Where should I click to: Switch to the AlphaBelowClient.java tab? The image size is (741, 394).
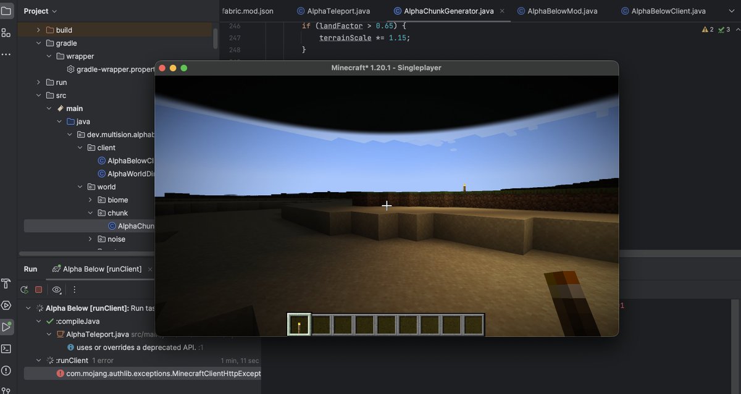pyautogui.click(x=664, y=11)
